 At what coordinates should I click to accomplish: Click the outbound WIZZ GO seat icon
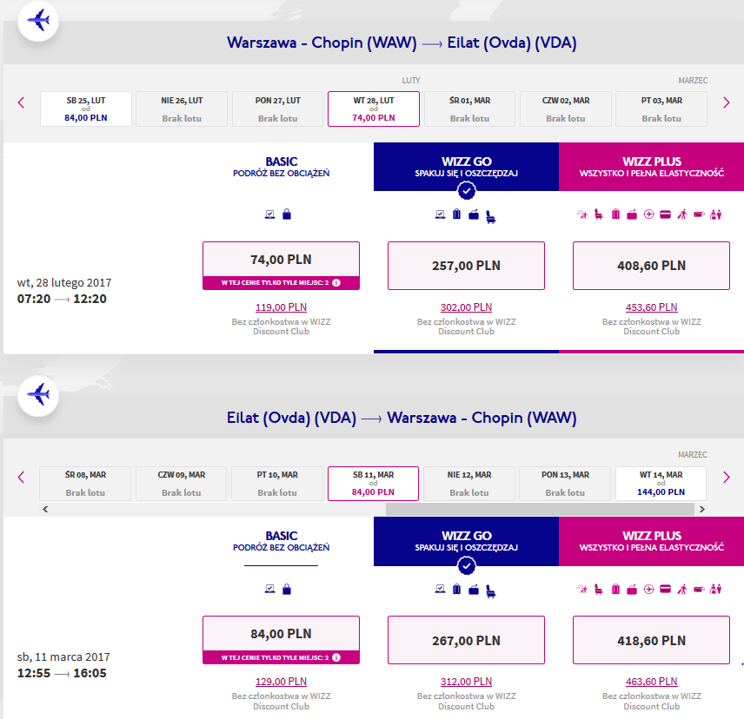tap(490, 217)
